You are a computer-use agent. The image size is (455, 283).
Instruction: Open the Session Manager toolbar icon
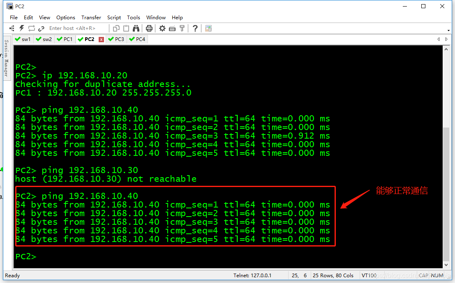pyautogui.click(x=12, y=28)
